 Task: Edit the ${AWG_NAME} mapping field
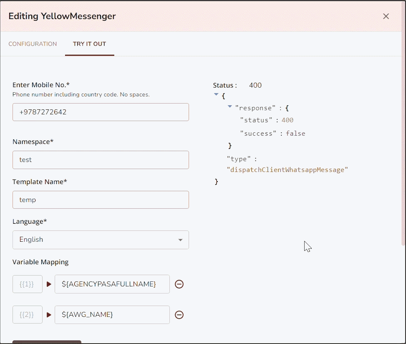pos(112,315)
